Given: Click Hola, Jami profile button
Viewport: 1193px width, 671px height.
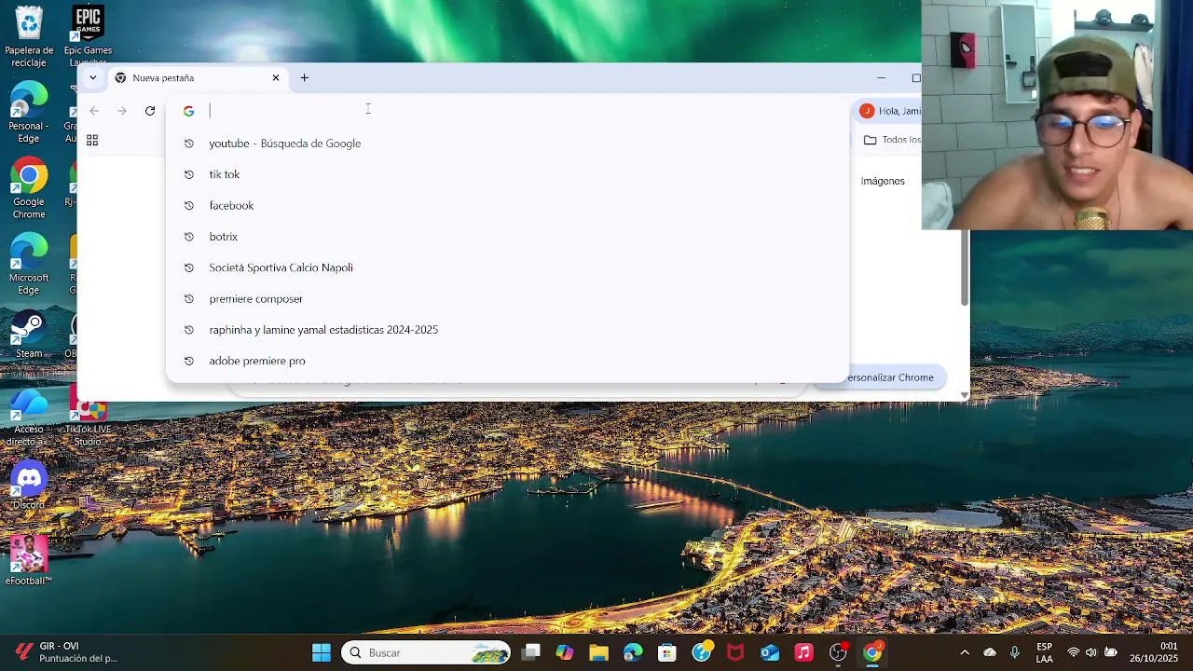Looking at the screenshot, I should (x=890, y=111).
